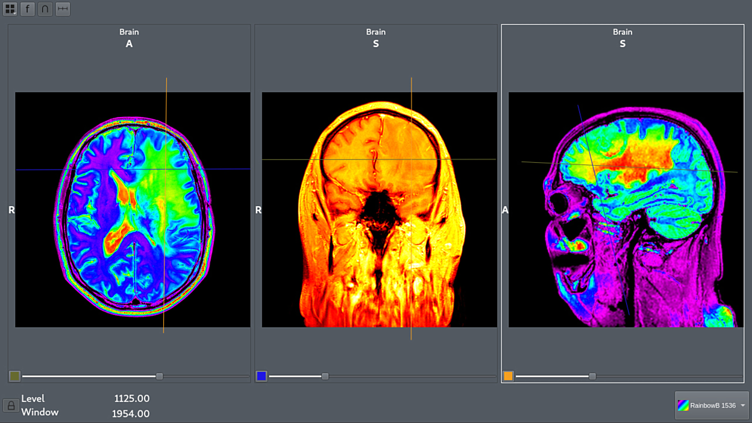Click the orange slice color swatch
The width and height of the screenshot is (752, 423).
pos(508,376)
